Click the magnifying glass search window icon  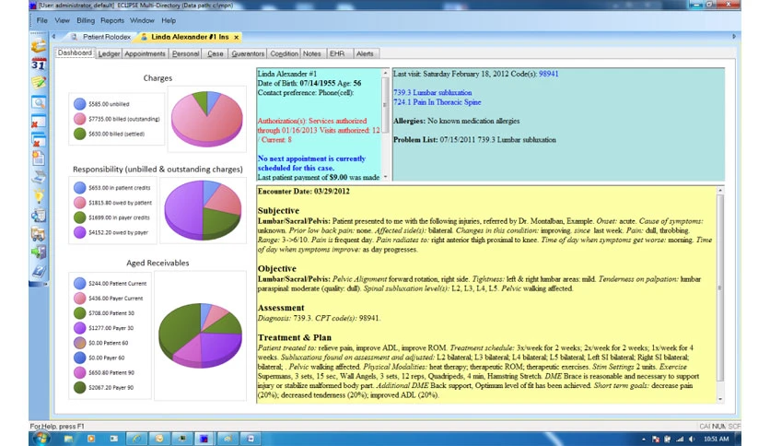click(39, 102)
